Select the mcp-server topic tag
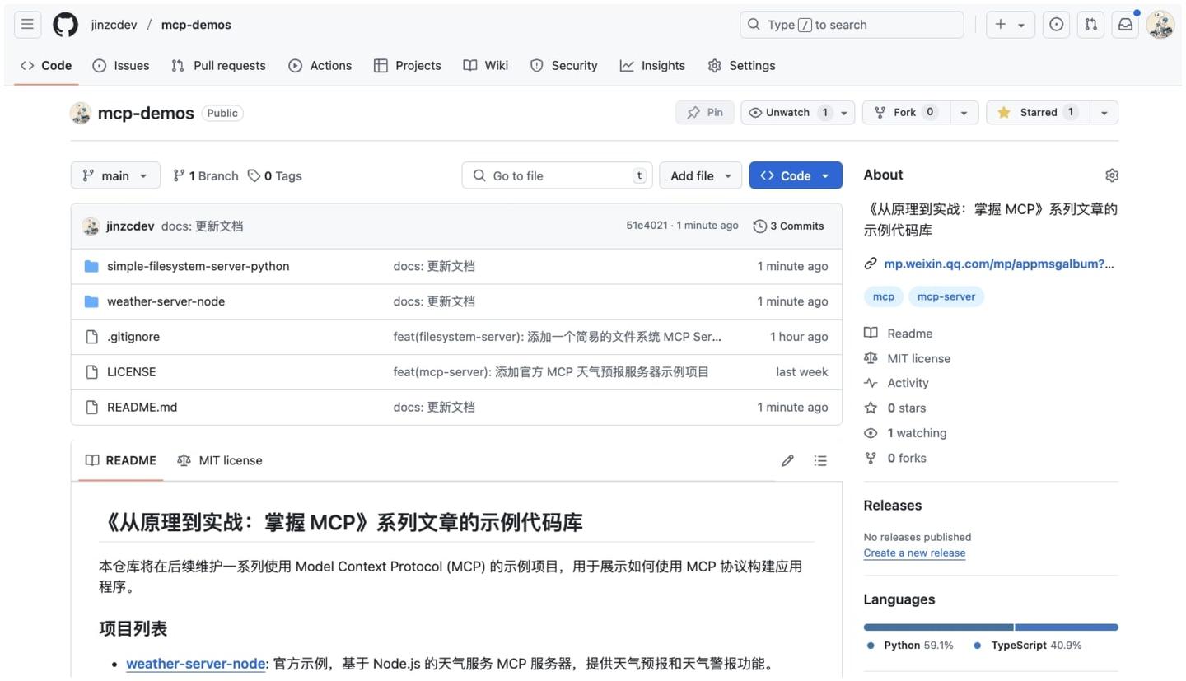This screenshot has width=1186, height=681. (x=946, y=297)
